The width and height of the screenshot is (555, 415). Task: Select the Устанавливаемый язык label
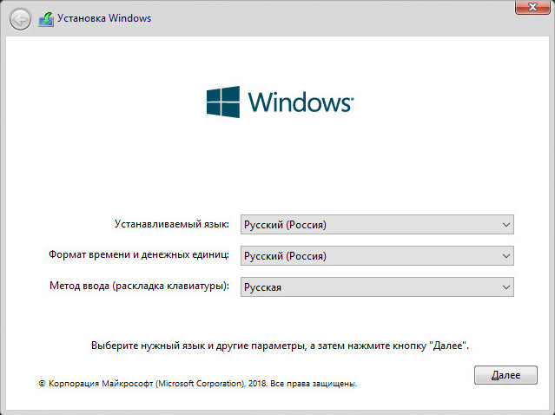pos(172,224)
